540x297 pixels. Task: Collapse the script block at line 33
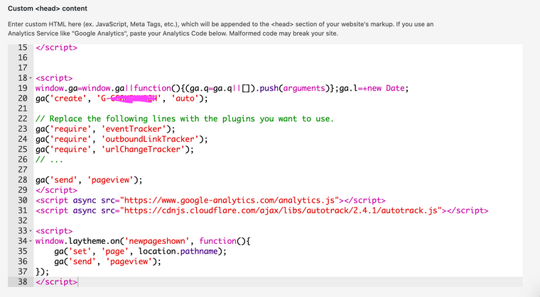[30, 231]
